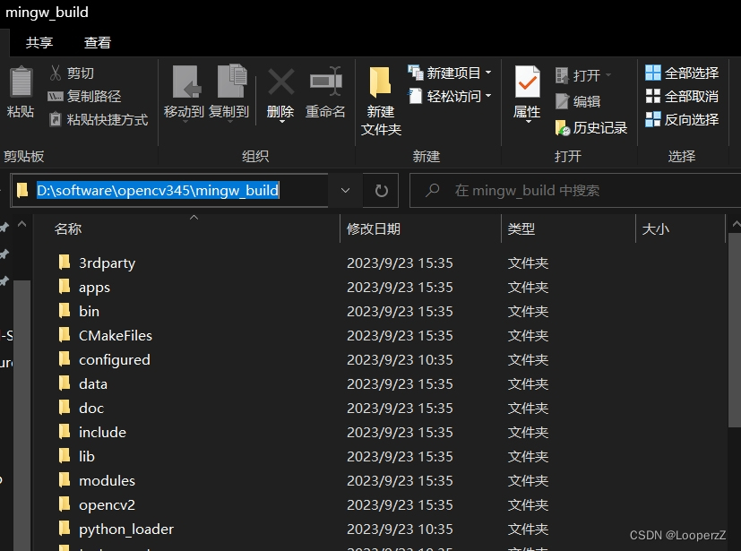Click Open (打开) in the ribbon
This screenshot has width=741, height=551.
click(x=582, y=75)
